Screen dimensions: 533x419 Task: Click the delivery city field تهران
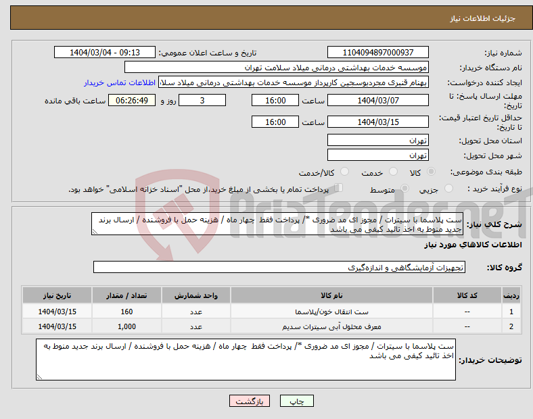click(x=377, y=155)
